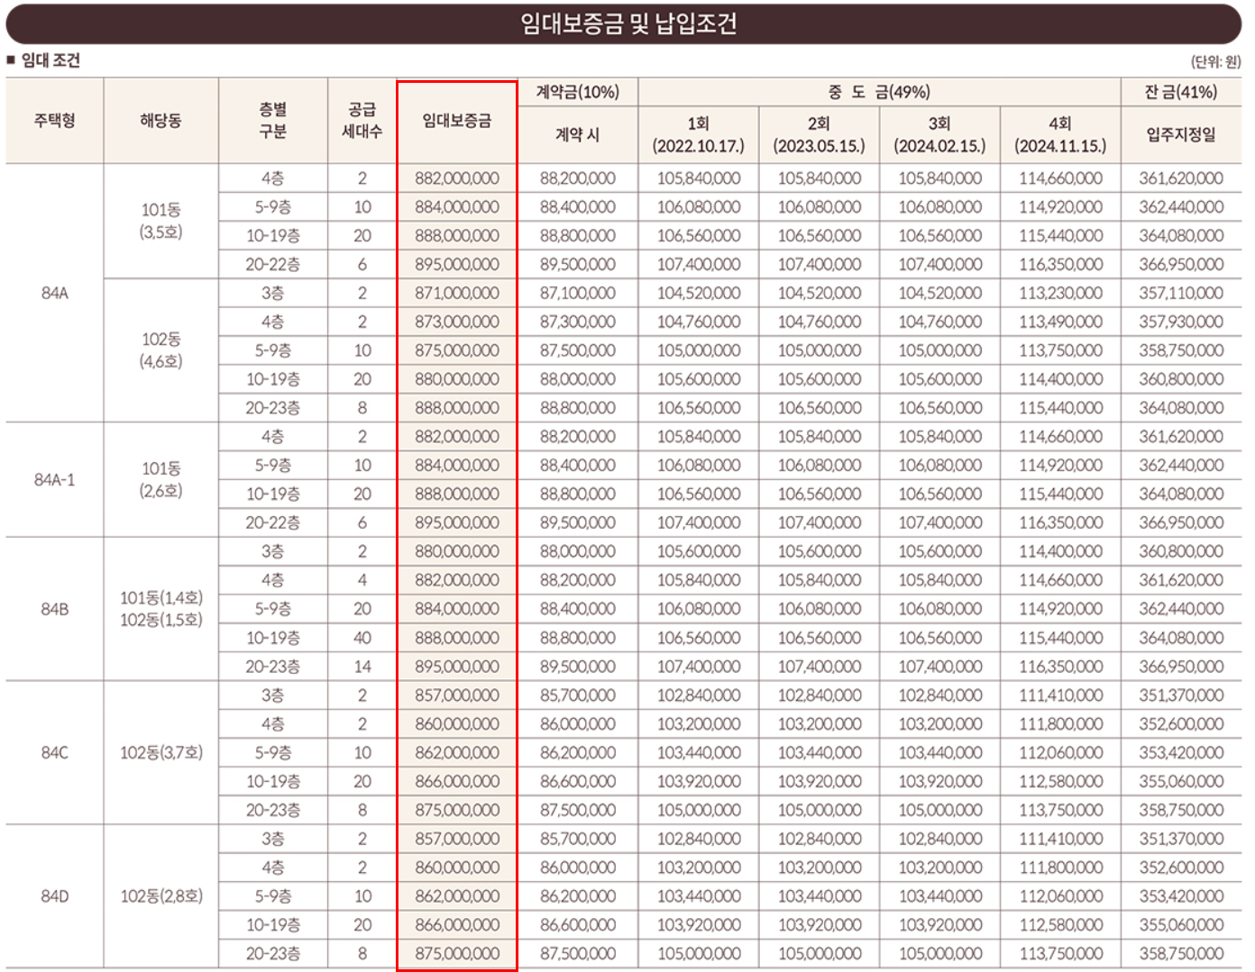Select the 4회 (2024.11.15.) installment header

click(1060, 135)
